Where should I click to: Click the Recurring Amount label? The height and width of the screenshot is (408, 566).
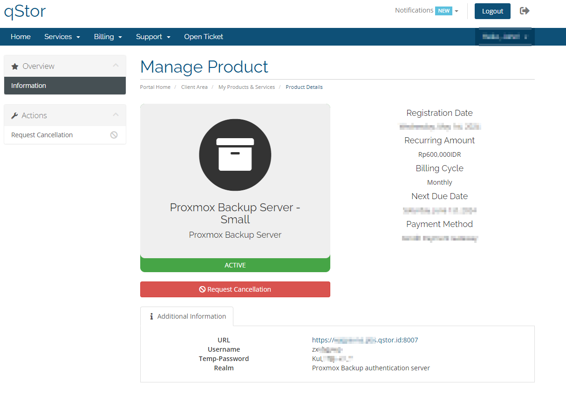coord(440,140)
